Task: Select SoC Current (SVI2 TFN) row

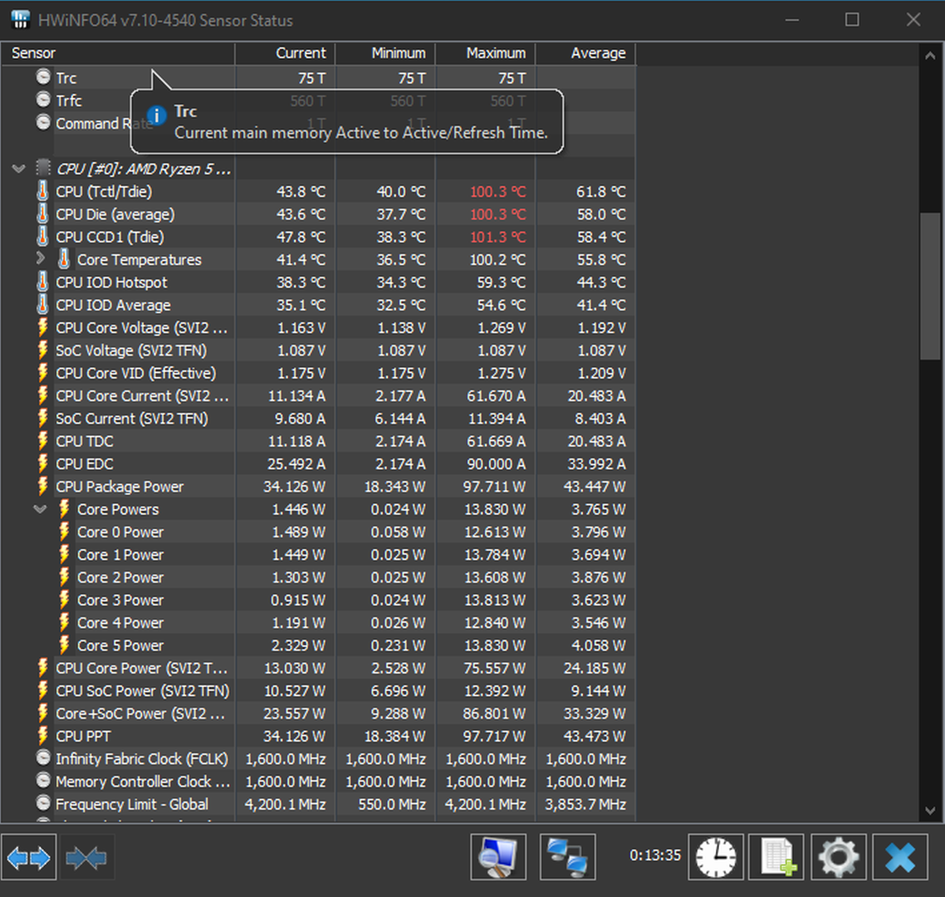Action: coord(318,419)
